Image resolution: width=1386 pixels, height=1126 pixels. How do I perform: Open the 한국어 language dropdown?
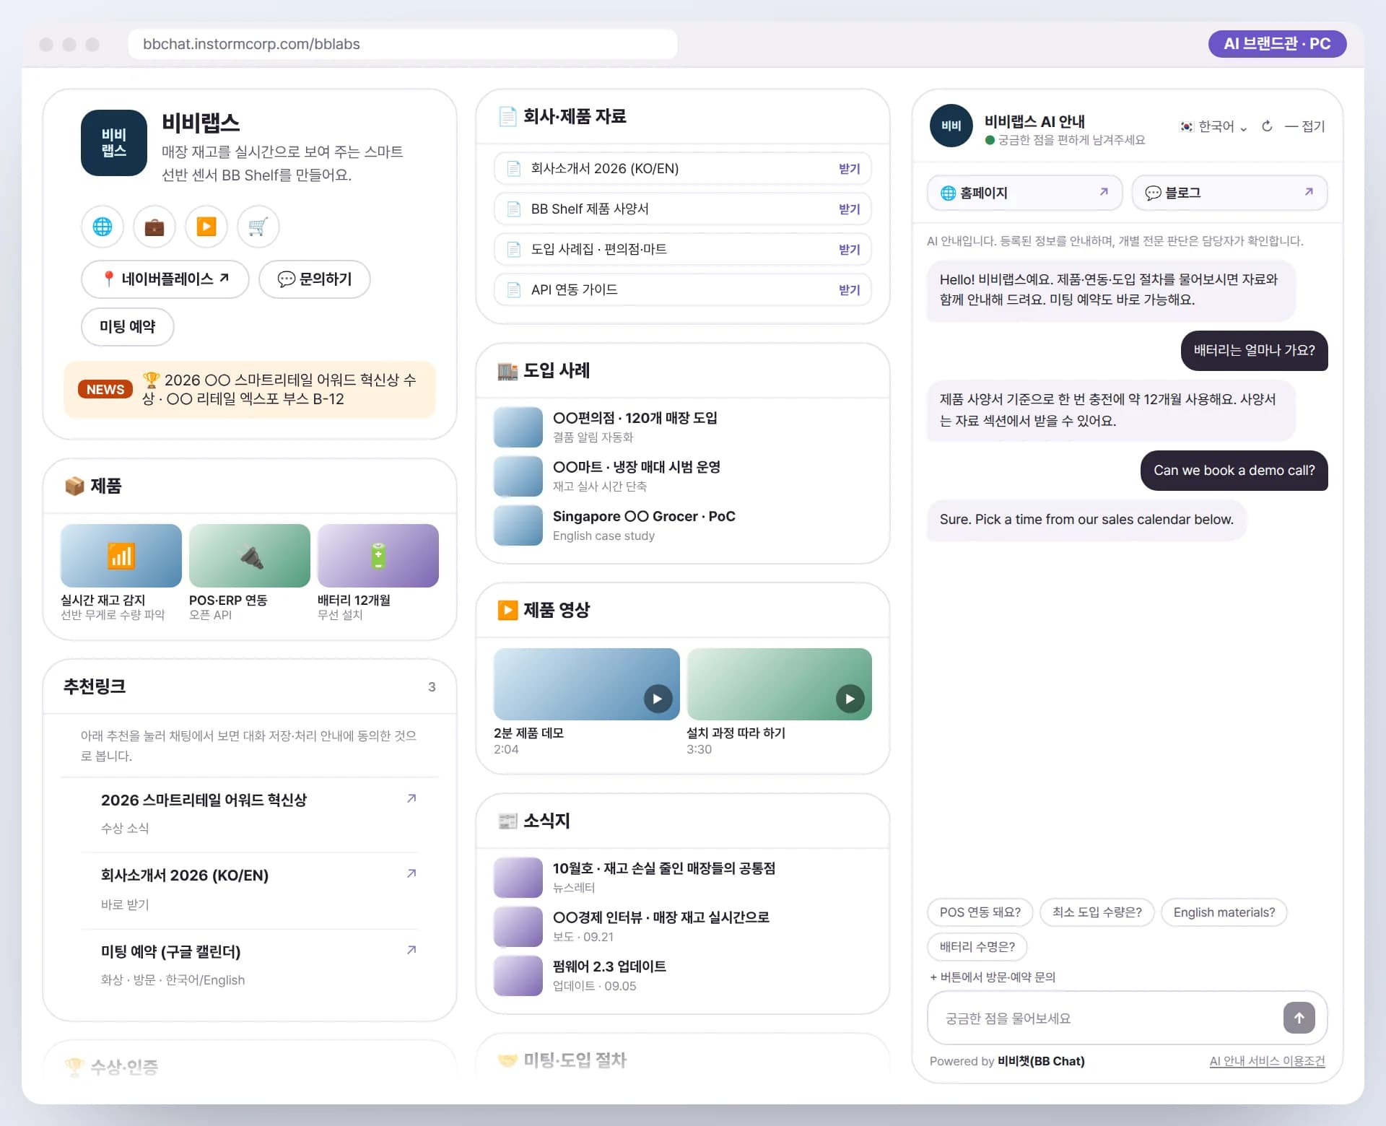(x=1213, y=126)
